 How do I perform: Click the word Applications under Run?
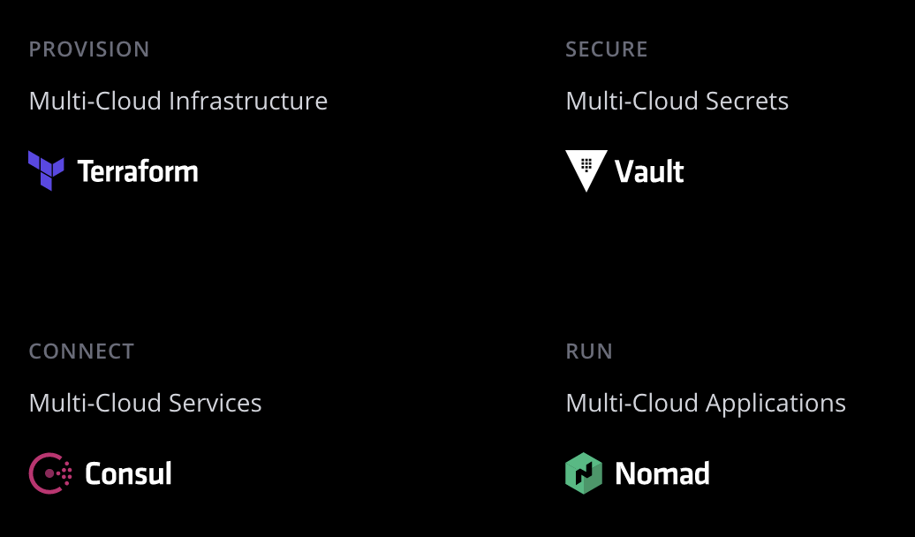775,405
